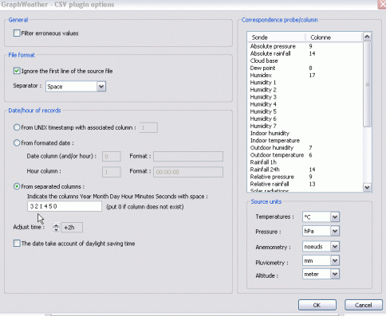Click the Sonde column header
Viewport: 386px width, 316px height.
(x=276, y=37)
